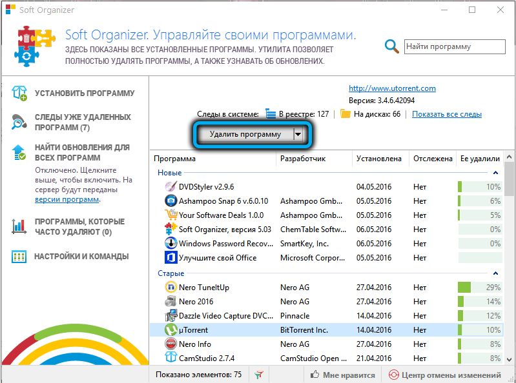This screenshot has height=383, width=516.
Task: Sort by Разработчик column header
Action: (x=303, y=159)
